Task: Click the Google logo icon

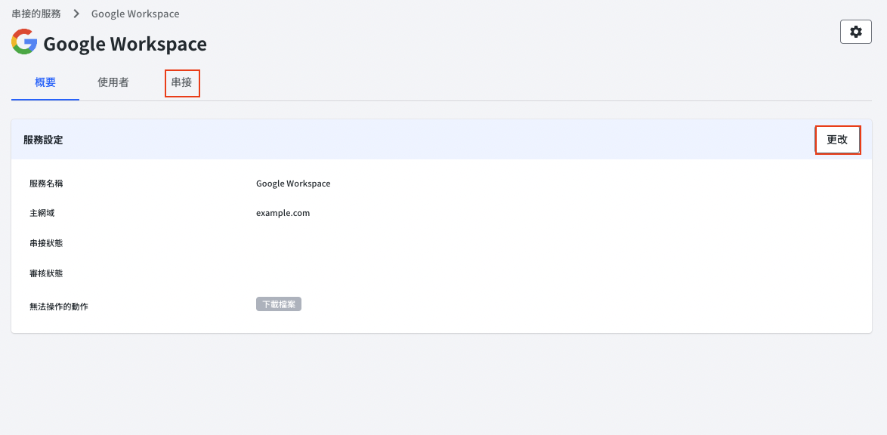Action: click(x=24, y=42)
